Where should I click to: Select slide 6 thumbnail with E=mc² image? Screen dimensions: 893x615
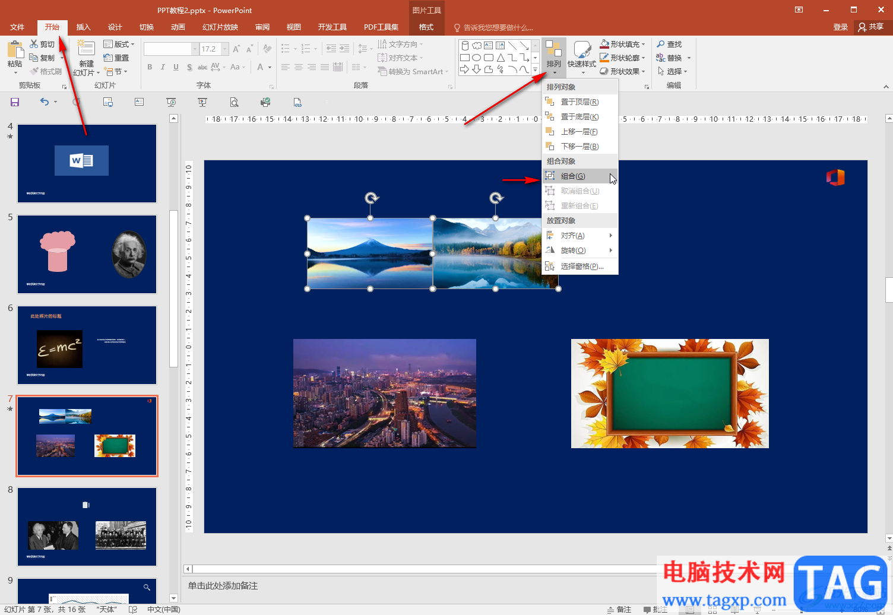(87, 345)
